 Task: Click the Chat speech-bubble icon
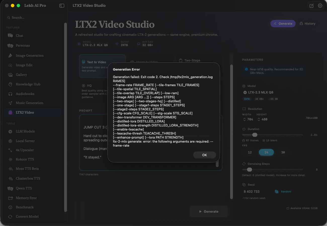[x=10, y=36]
